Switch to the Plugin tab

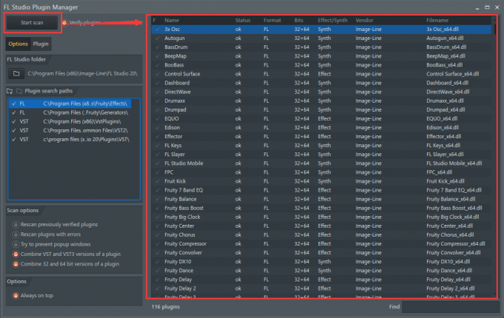[x=41, y=44]
